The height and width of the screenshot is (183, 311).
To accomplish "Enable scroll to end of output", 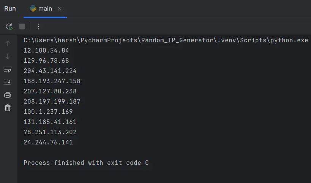I will (x=8, y=82).
